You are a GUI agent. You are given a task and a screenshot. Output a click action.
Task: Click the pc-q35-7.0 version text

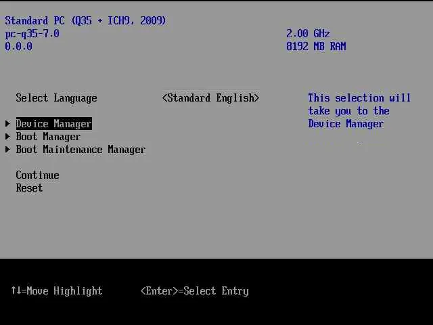click(x=32, y=34)
